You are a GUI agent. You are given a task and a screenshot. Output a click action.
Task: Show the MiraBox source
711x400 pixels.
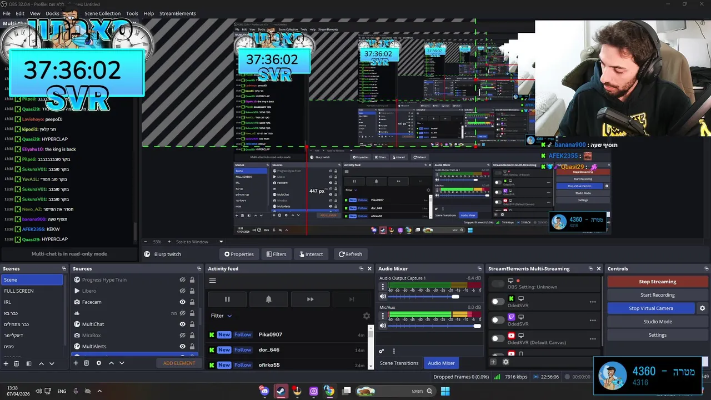182,336
